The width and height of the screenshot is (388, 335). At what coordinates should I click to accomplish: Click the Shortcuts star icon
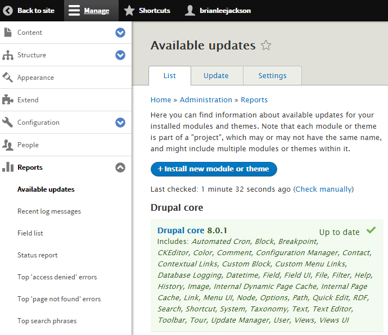[x=129, y=11]
